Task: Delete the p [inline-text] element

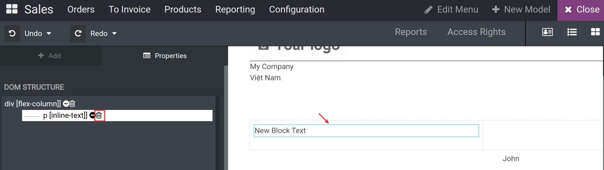Action: point(99,115)
